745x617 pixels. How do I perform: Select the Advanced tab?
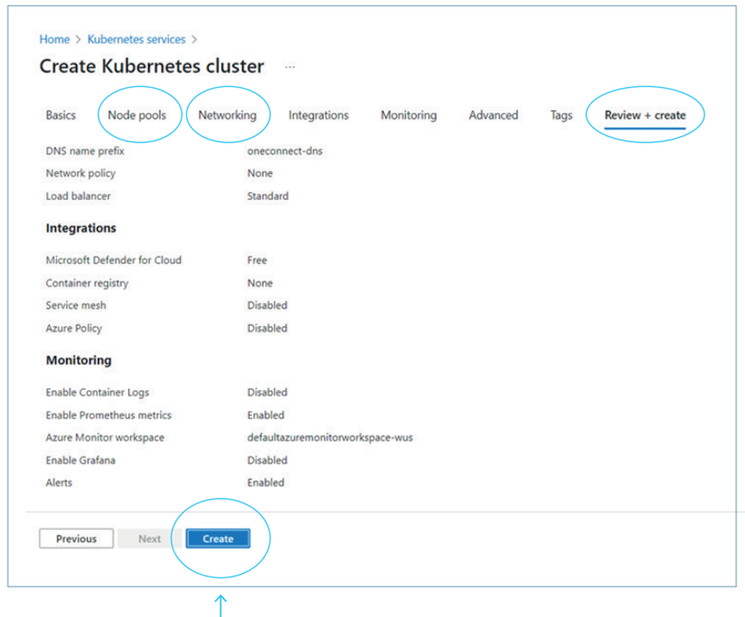(x=493, y=115)
